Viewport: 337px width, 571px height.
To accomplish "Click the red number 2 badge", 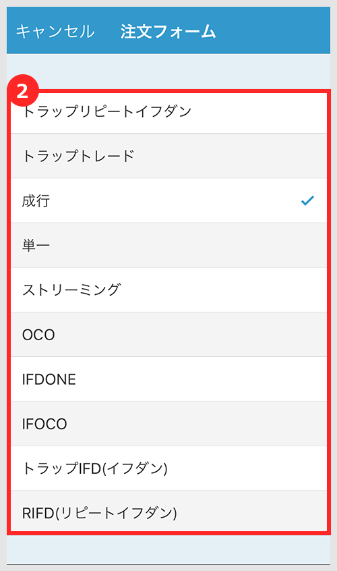I will coord(22,90).
